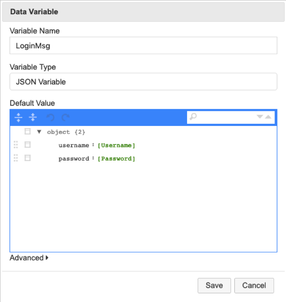Select the username field key
Screen dimensions: 286x302
coord(74,145)
